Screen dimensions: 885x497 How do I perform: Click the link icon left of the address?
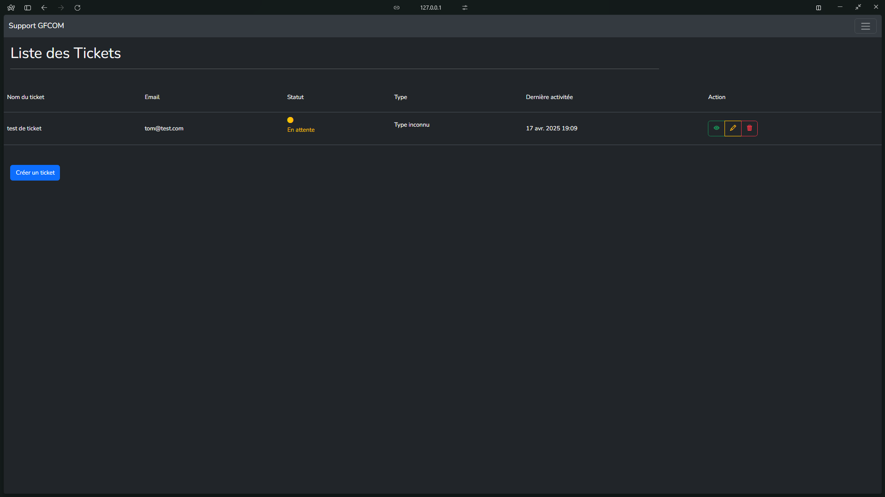point(397,8)
